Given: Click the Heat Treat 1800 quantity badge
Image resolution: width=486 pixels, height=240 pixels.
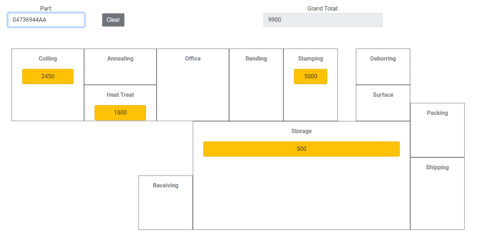Looking at the screenshot, I should pyautogui.click(x=120, y=113).
